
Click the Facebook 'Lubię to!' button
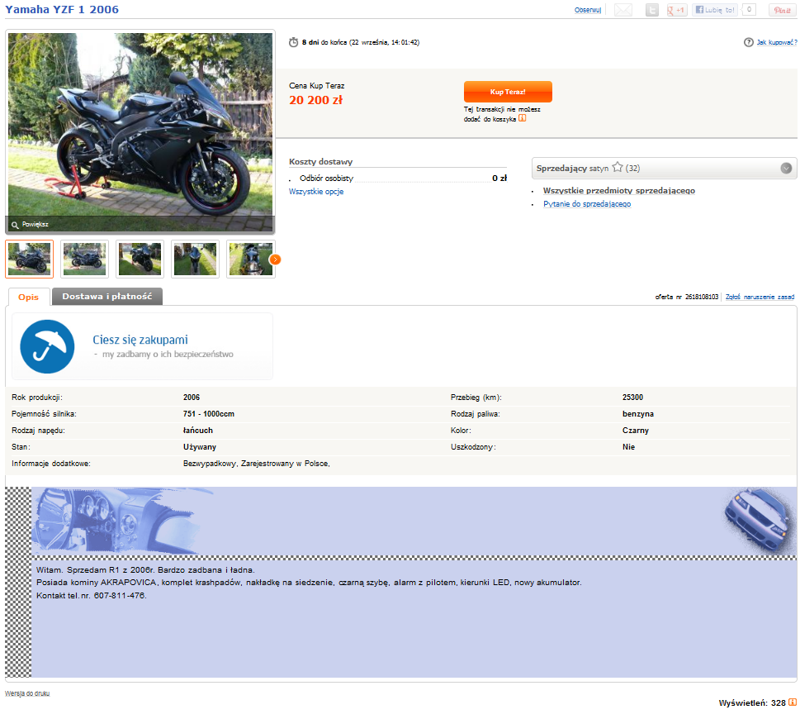point(714,10)
